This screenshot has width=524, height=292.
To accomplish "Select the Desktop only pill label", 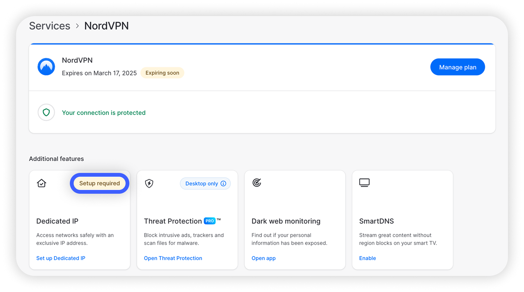I will click(201, 183).
